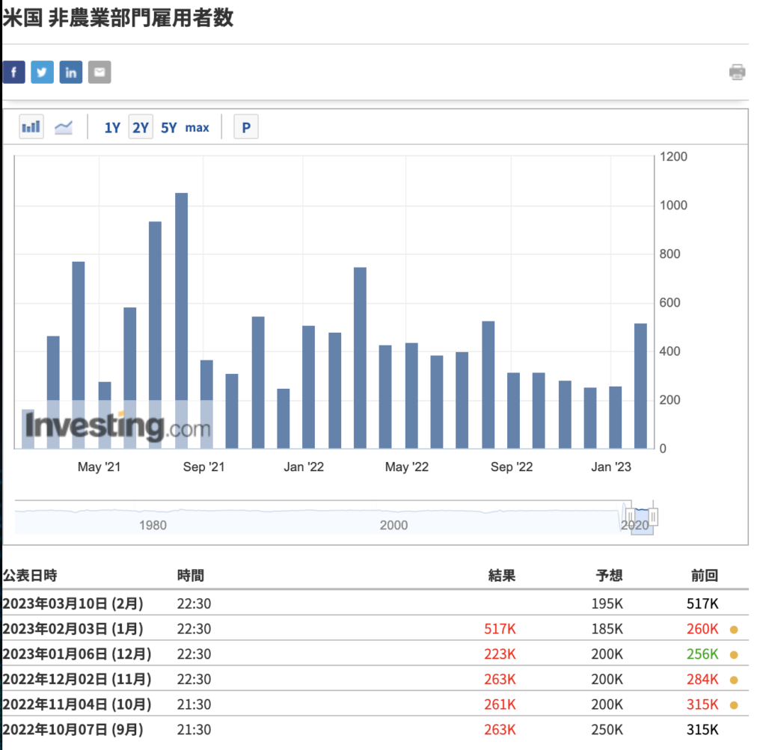
Task: Share on LinkedIn icon
Action: click(x=71, y=73)
